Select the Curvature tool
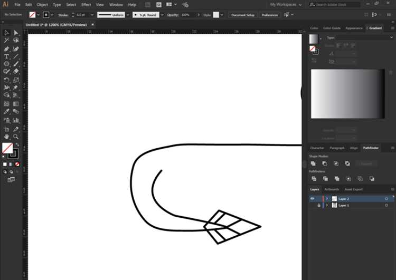396x280 pixels. (16, 49)
